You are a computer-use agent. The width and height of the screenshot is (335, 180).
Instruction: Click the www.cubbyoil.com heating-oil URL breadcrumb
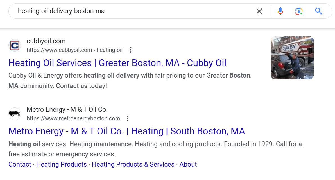tap(74, 50)
